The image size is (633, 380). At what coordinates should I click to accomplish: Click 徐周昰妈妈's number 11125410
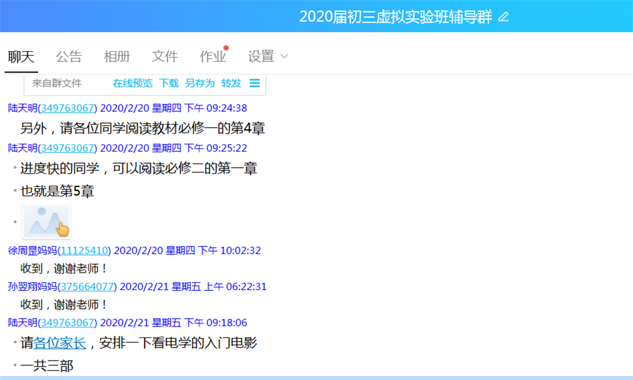point(84,251)
